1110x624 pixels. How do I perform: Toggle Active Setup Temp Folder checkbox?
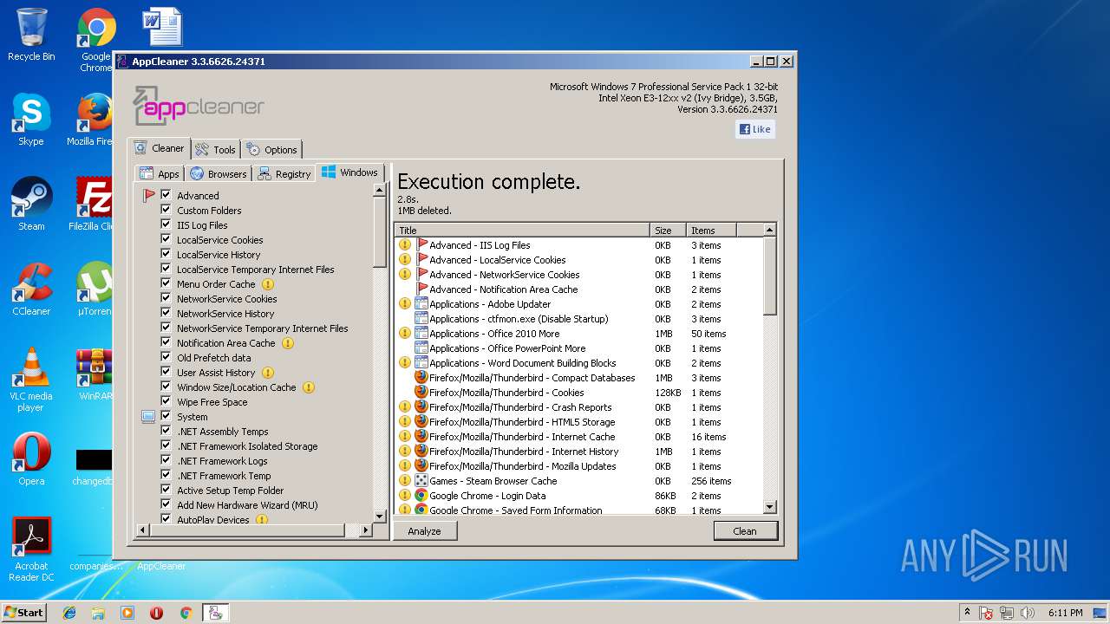166,490
